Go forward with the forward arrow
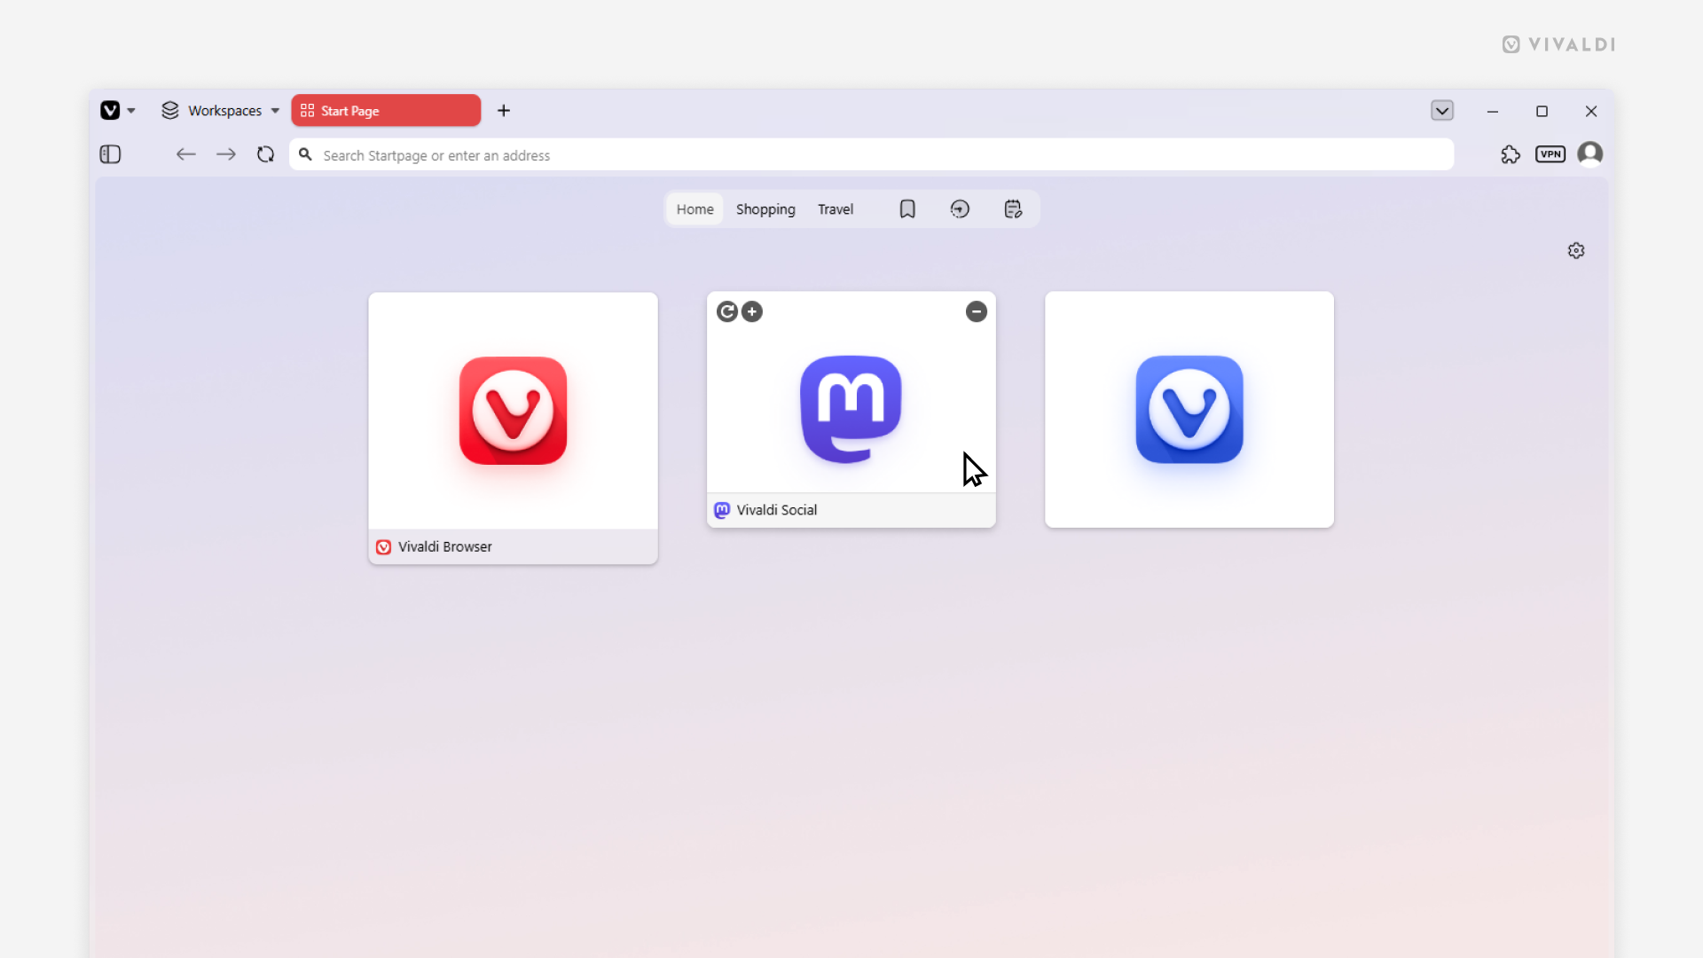The image size is (1703, 958). [x=226, y=154]
